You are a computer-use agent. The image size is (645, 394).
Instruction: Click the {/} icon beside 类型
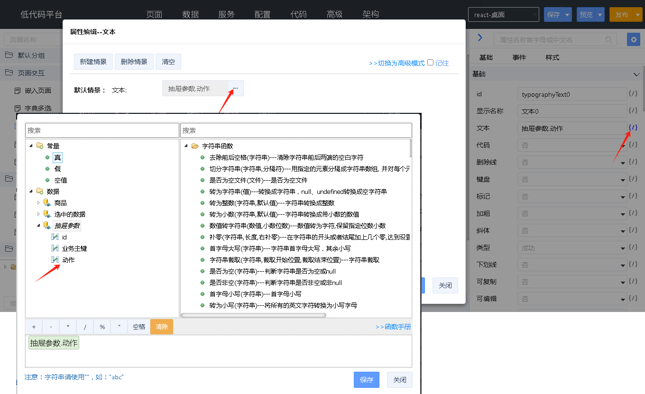point(633,247)
